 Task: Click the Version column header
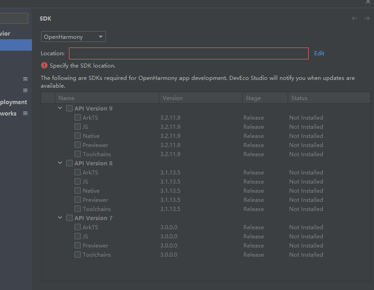tap(173, 98)
